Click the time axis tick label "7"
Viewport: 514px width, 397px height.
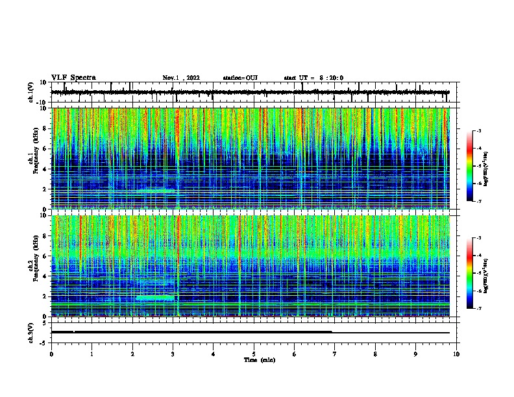coord(335,354)
